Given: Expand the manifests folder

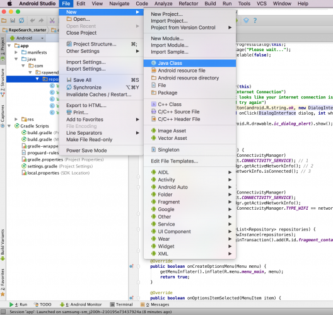Looking at the screenshot, I should 16,52.
